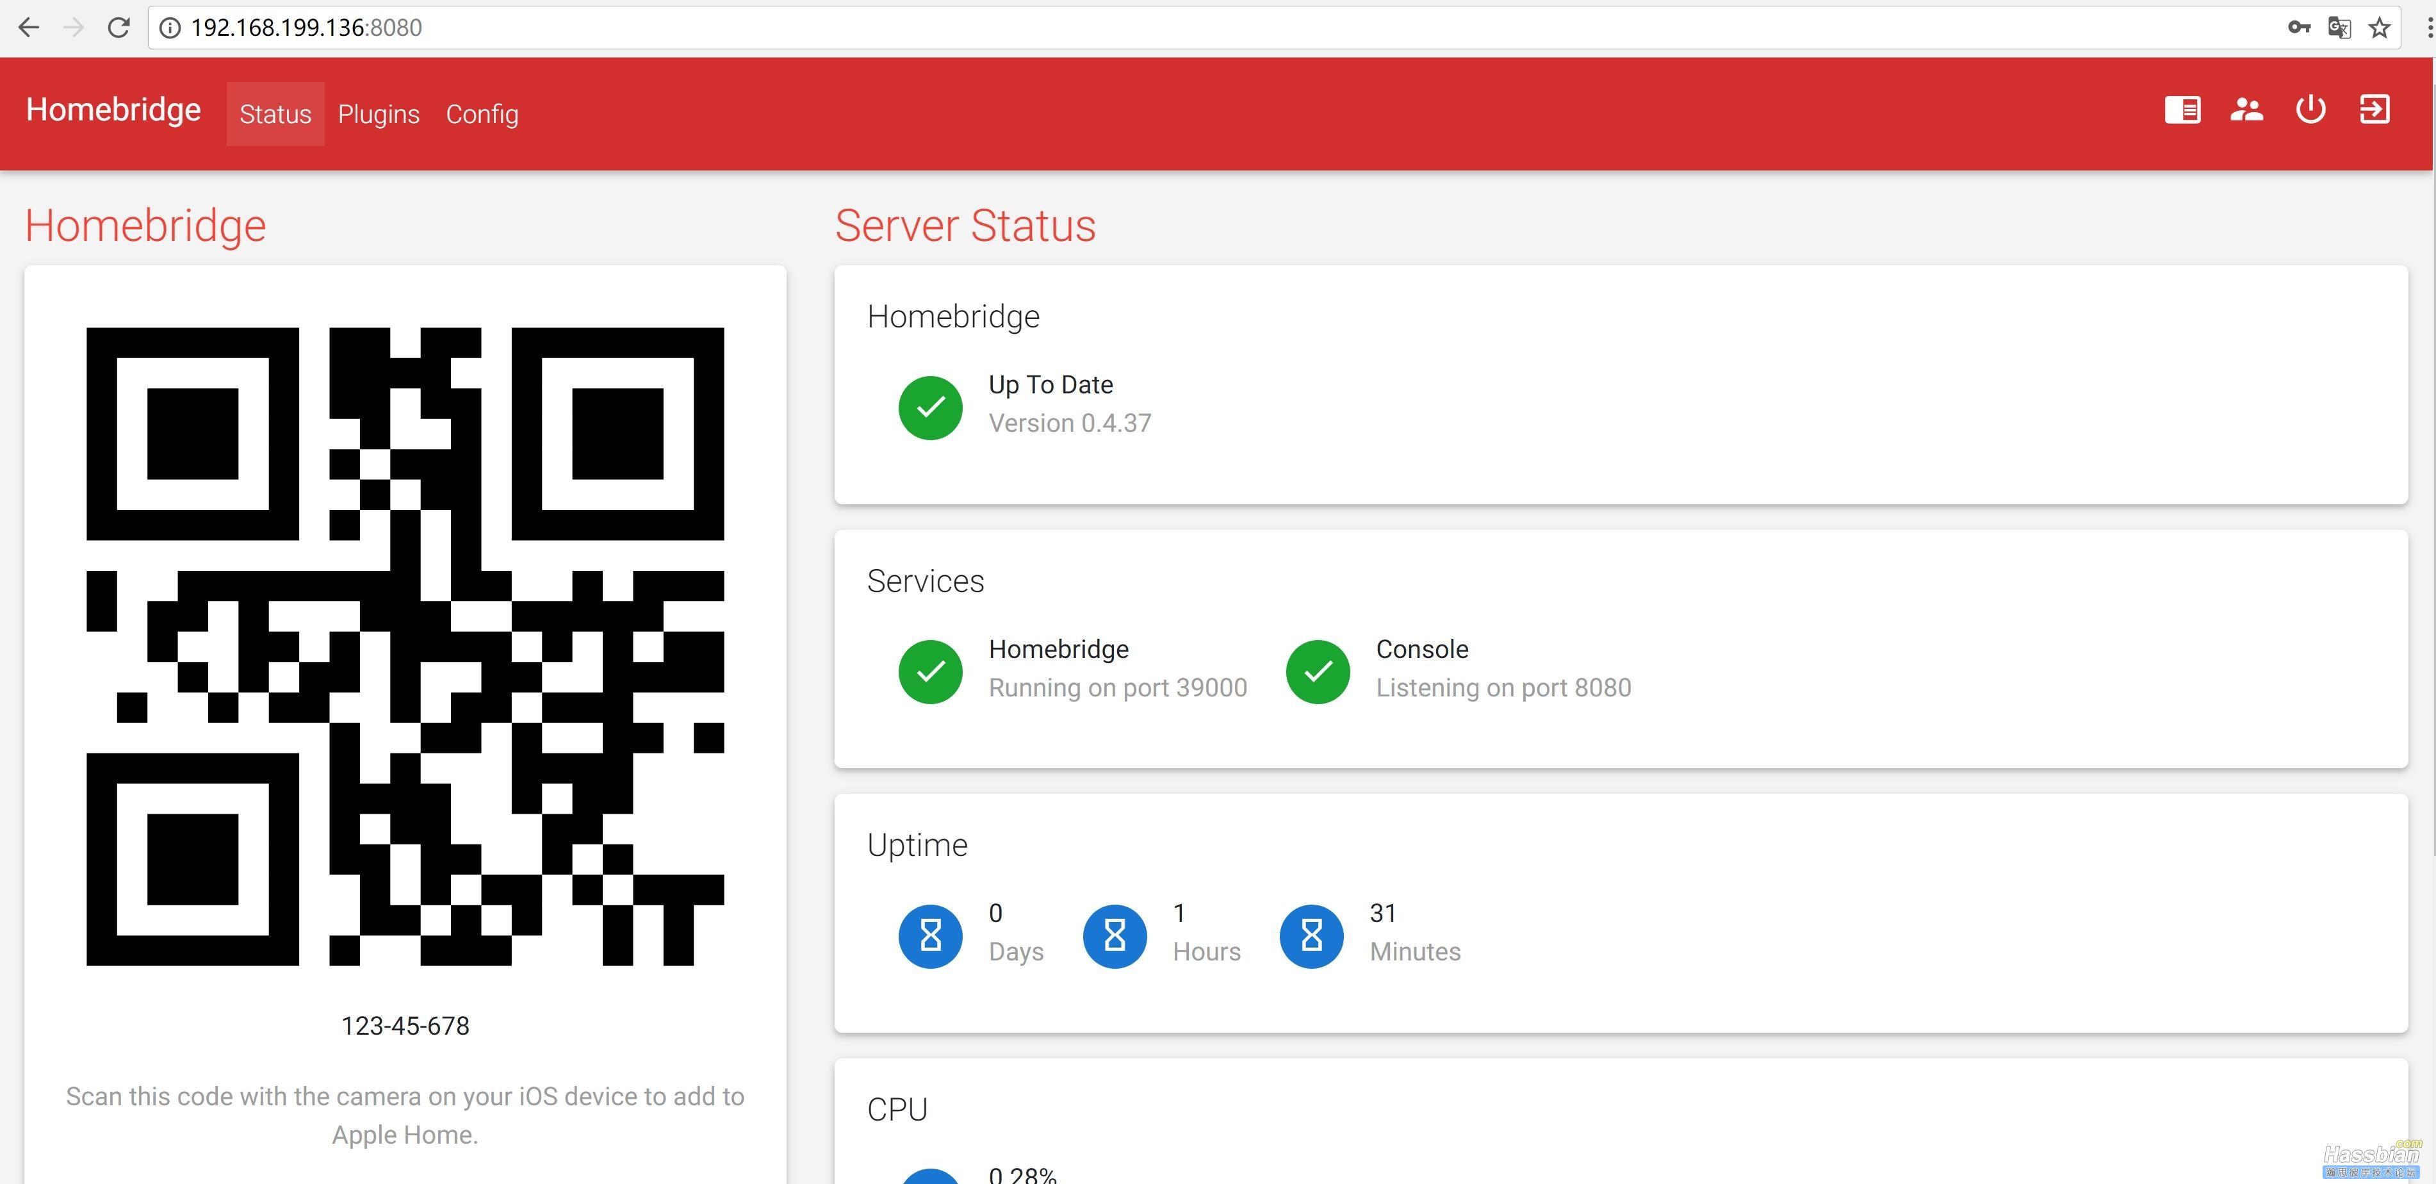The width and height of the screenshot is (2436, 1184).
Task: Reload the page with refresh icon
Action: (x=119, y=28)
